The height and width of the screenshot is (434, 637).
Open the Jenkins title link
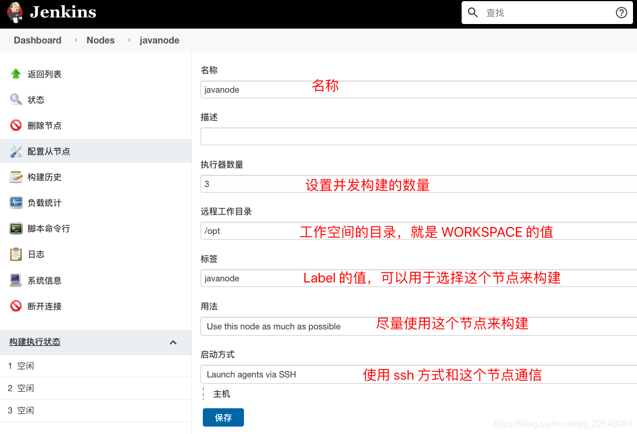coord(63,12)
